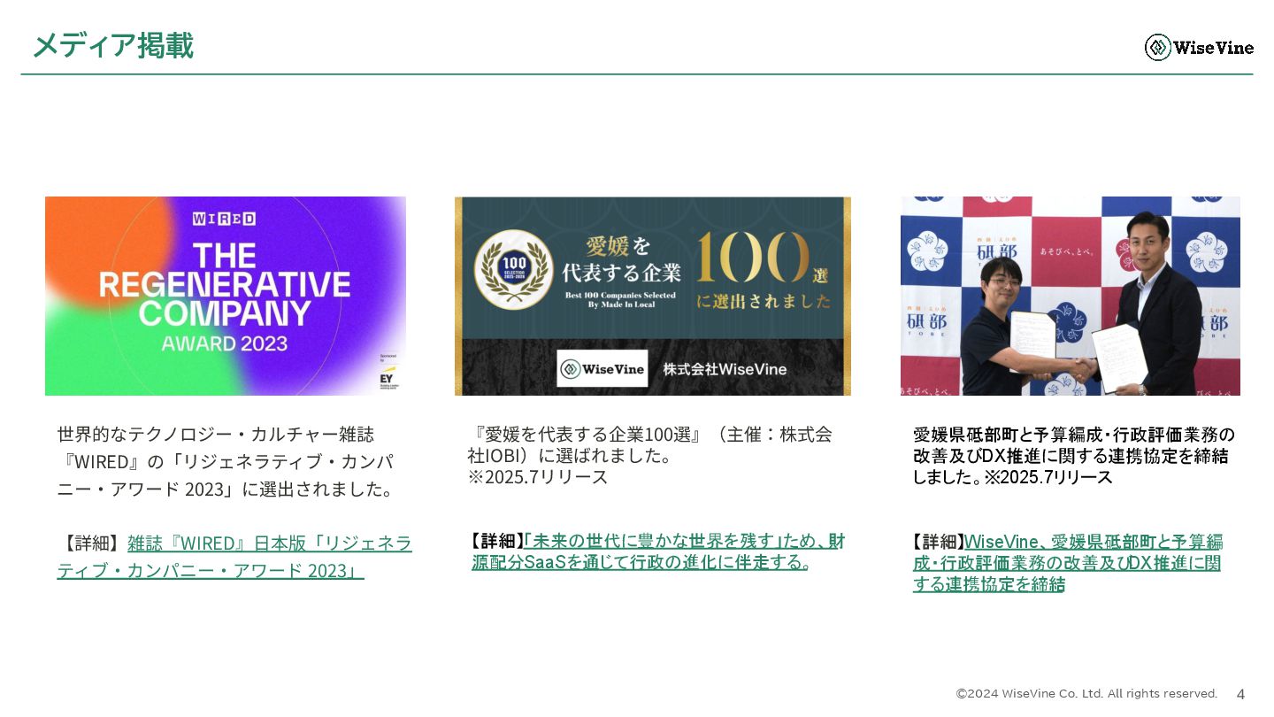Click the '※2025.7リリース' note under 100選 text
The height and width of the screenshot is (717, 1274).
point(538,477)
